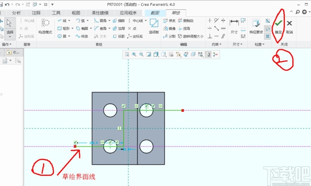Click the 特征要求 (Feature Requirements) button

pyautogui.click(x=256, y=26)
